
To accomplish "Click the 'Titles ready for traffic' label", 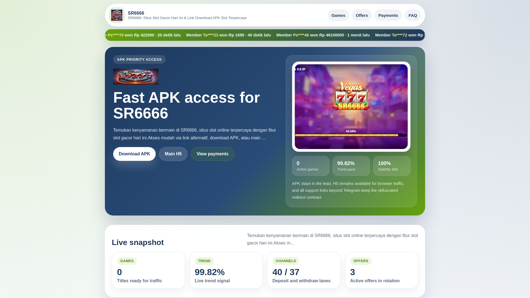I will [139, 281].
